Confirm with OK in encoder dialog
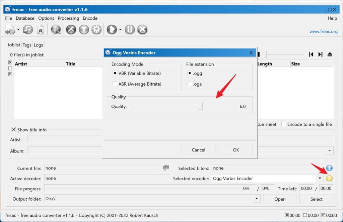343x222 pixels. [x=236, y=150]
